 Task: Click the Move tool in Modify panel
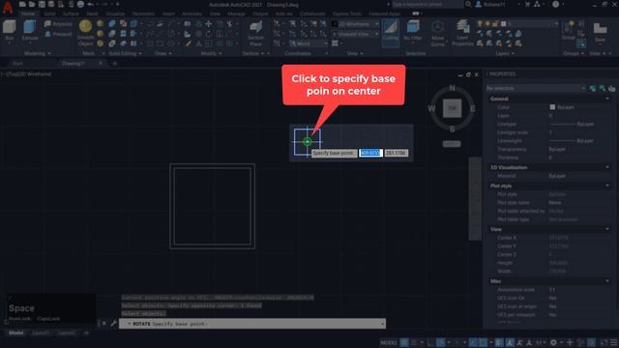tap(209, 24)
